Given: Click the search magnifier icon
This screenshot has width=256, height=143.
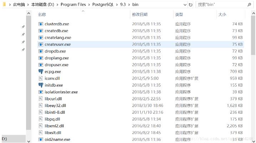Looking at the screenshot, I should point(249,5).
